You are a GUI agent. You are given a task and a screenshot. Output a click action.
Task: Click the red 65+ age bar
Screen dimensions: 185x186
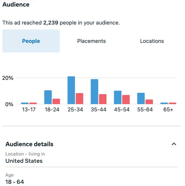click(172, 103)
